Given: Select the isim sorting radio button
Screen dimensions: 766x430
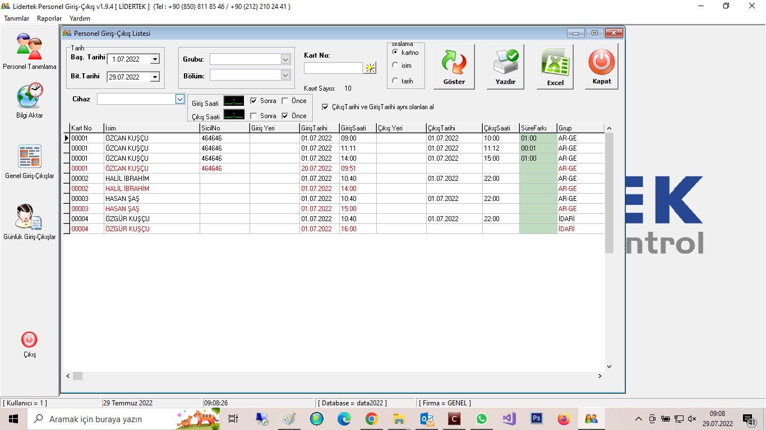Looking at the screenshot, I should coord(395,66).
